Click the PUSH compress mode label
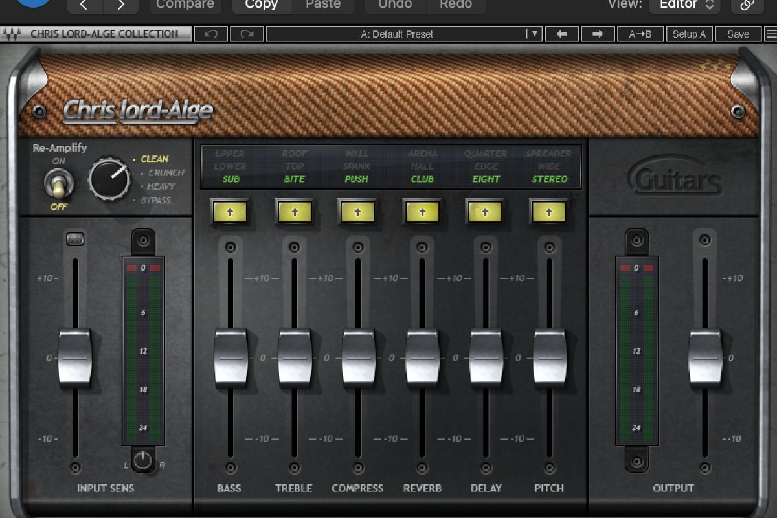The image size is (777, 518). (x=357, y=179)
